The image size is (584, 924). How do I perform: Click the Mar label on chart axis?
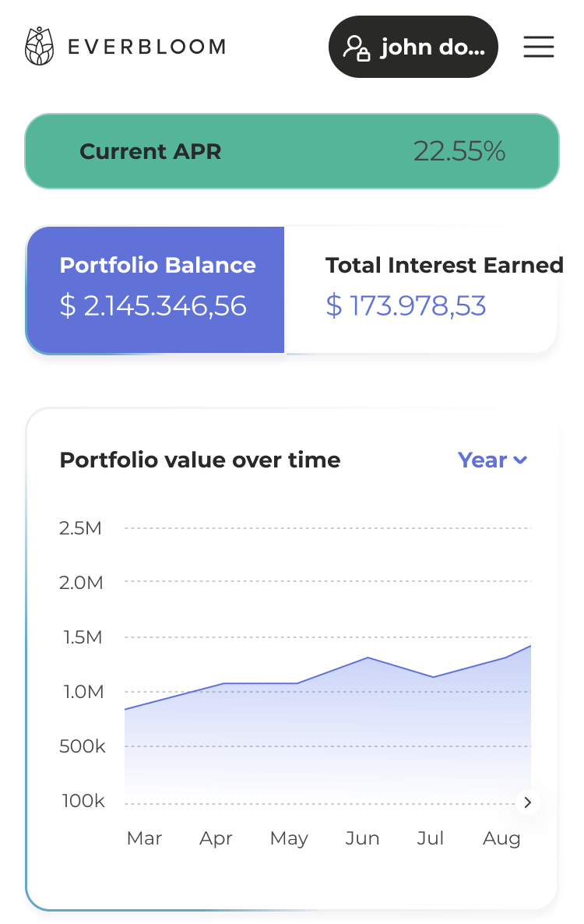[x=144, y=838]
